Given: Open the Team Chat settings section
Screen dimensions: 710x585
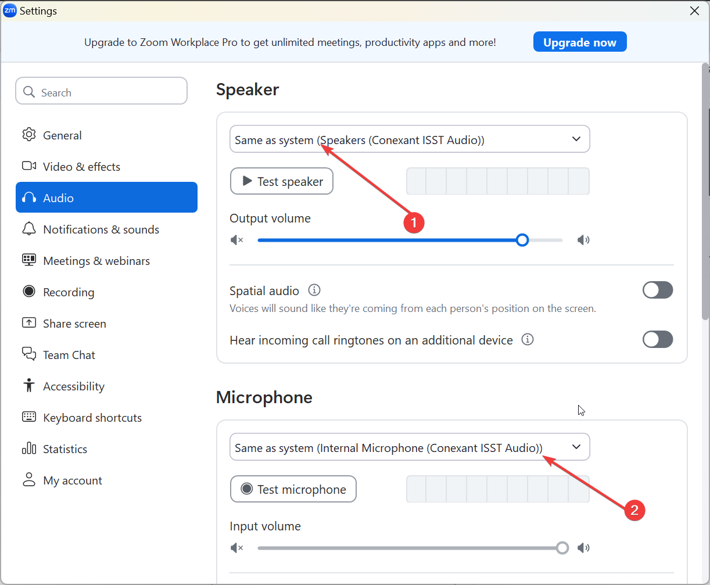Looking at the screenshot, I should (69, 355).
